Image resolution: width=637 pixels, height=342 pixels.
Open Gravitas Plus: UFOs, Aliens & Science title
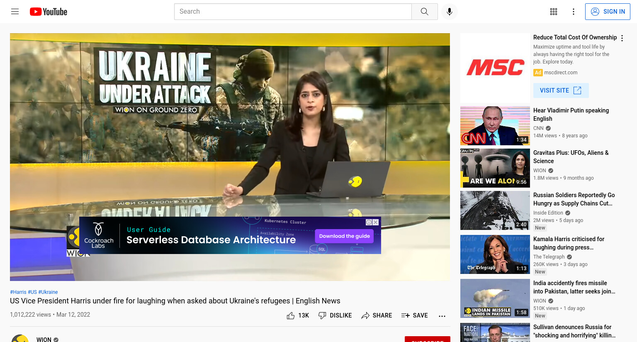(571, 157)
